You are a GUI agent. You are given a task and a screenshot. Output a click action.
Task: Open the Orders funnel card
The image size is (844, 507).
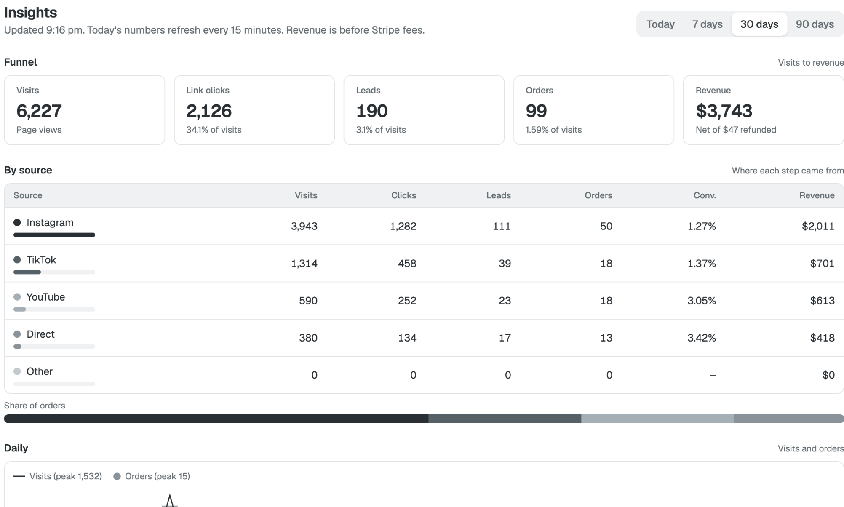(x=594, y=110)
